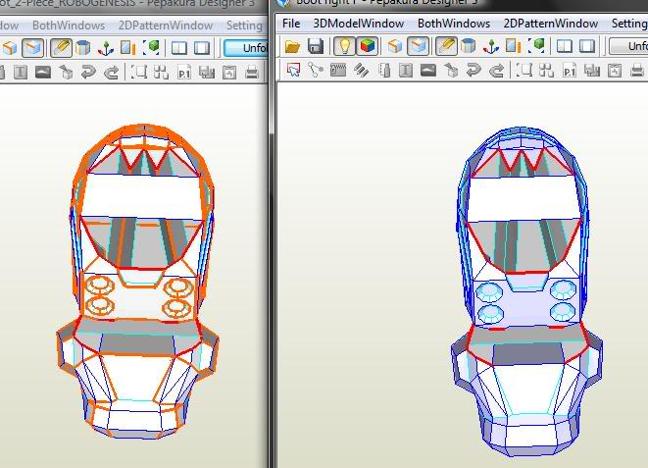648x468 pixels.
Task: Click the single-pane layout icon in left window
Action: click(202, 48)
